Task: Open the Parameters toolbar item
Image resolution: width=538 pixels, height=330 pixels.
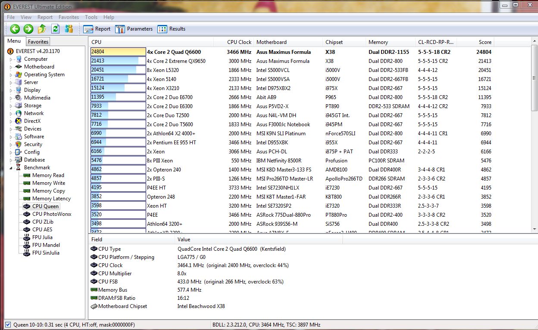Action: pyautogui.click(x=134, y=29)
